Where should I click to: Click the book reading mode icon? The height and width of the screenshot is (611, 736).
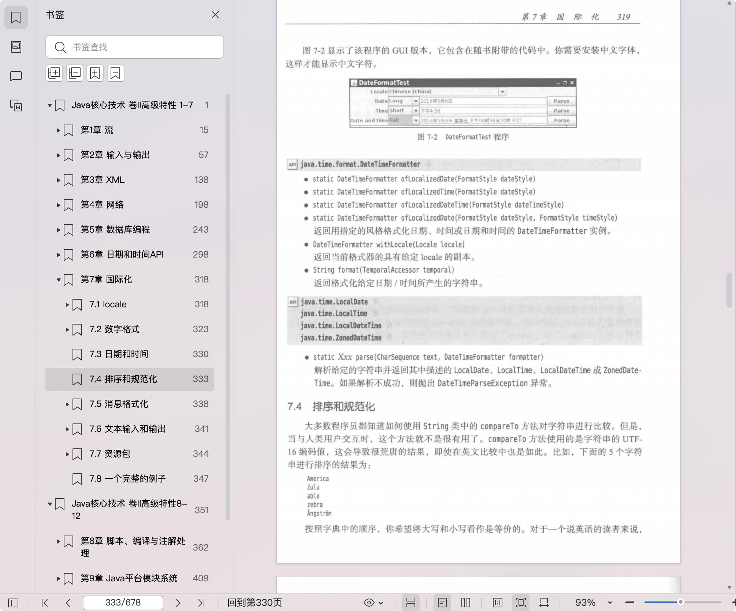tap(498, 603)
